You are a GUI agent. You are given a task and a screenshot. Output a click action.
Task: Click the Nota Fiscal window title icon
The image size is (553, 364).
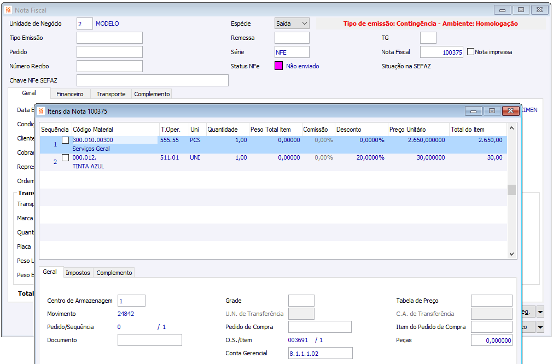[8, 10]
